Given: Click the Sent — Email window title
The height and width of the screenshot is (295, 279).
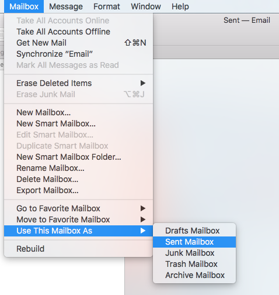Looking at the screenshot, I should [x=247, y=20].
